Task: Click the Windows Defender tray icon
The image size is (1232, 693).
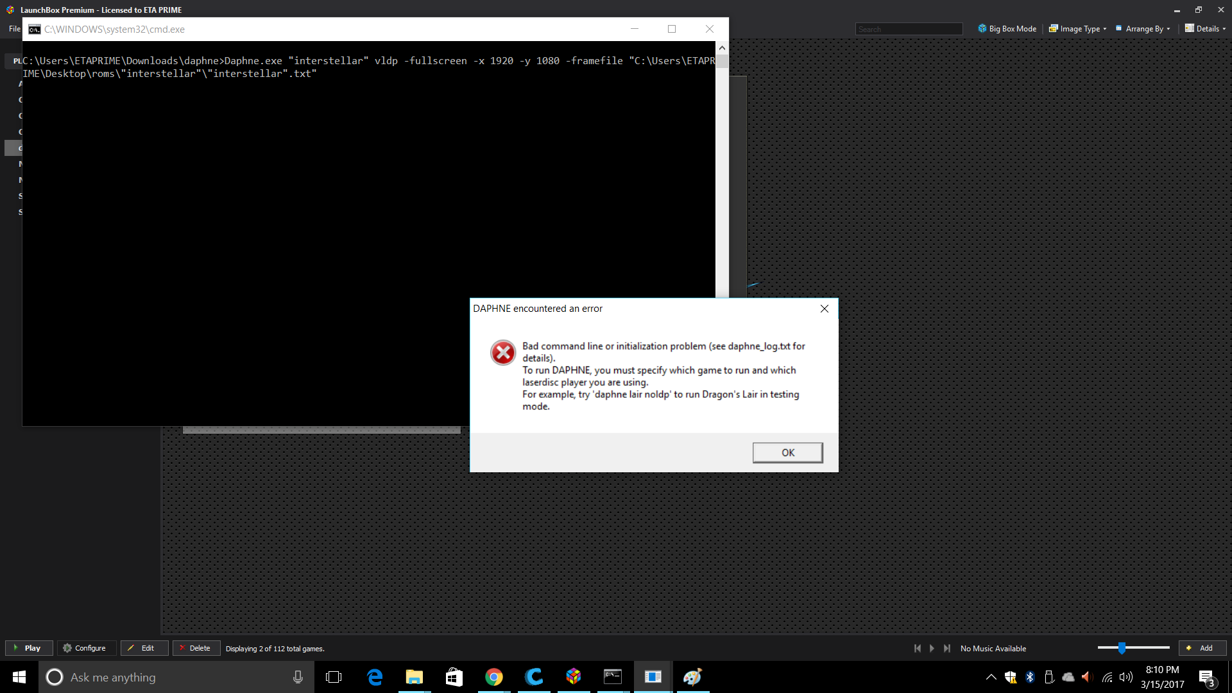Action: (1011, 677)
